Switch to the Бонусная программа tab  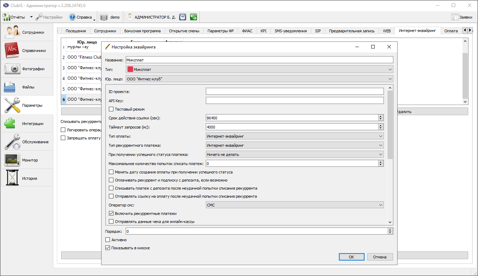tap(143, 31)
